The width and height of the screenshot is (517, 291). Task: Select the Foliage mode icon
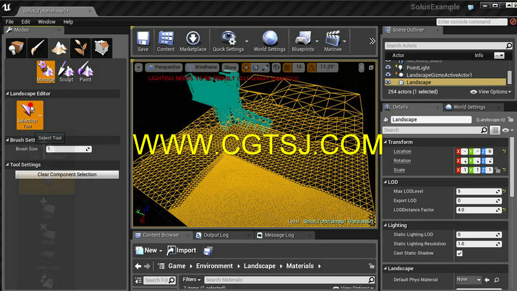point(80,48)
